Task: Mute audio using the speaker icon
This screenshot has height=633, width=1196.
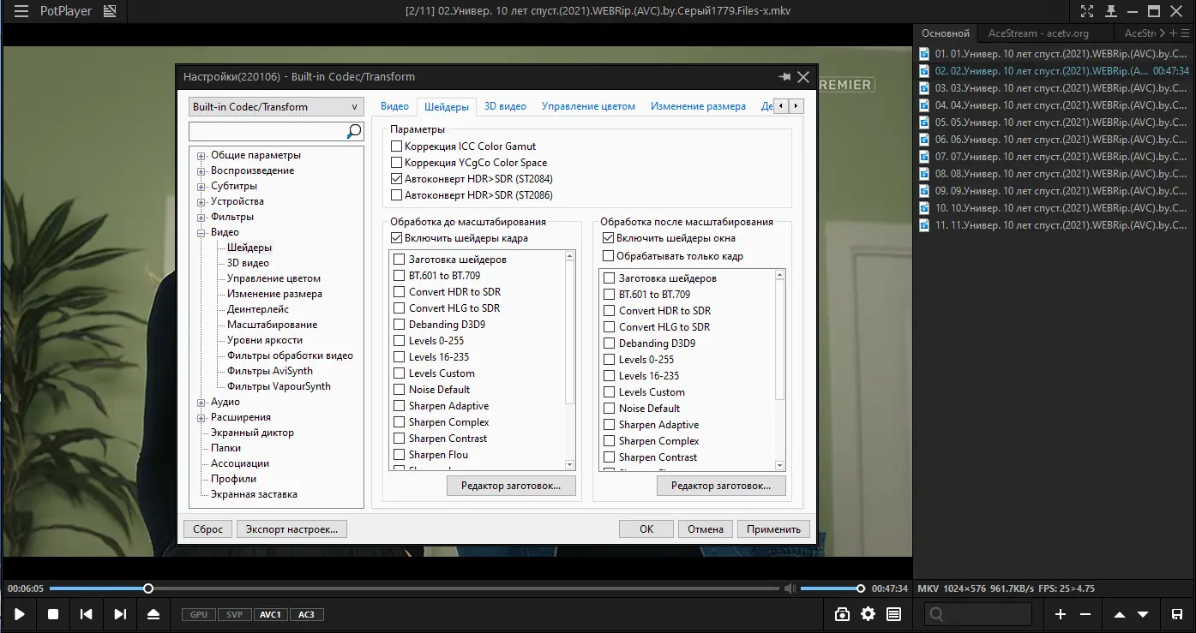Action: coord(790,588)
